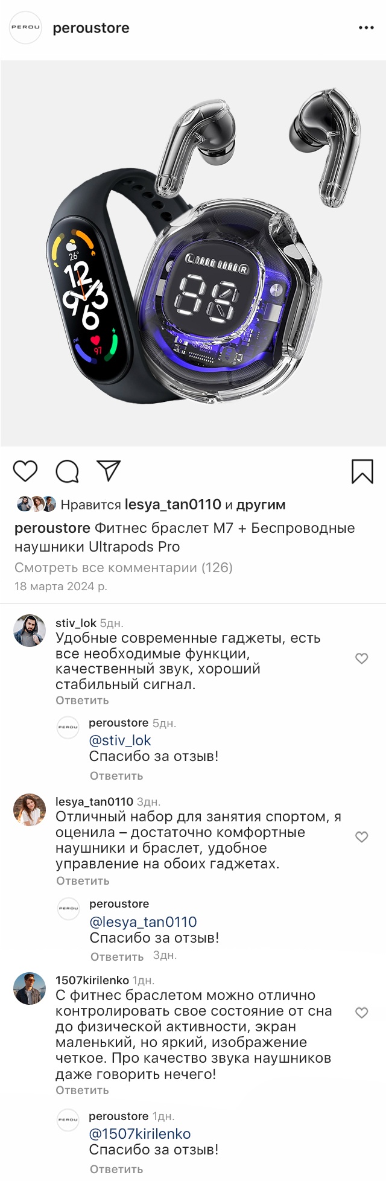
Task: Open the product photo of bracelet and earbuds
Action: pyautogui.click(x=193, y=253)
